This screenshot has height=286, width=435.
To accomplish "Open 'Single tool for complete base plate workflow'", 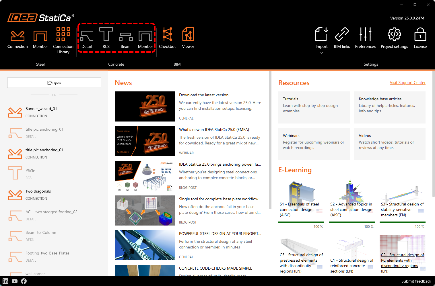I will [219, 199].
